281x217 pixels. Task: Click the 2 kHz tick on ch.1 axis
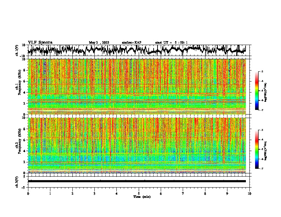pos(24,103)
